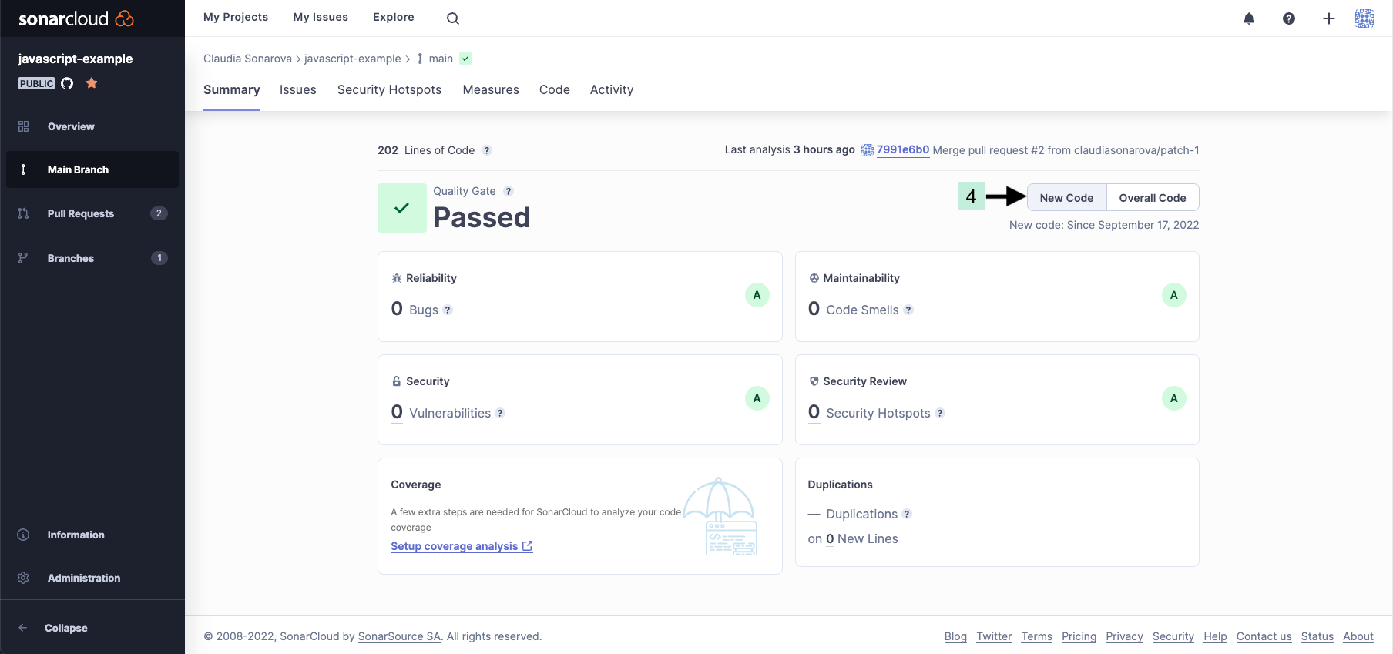Switch to the Overall Code view
The height and width of the screenshot is (654, 1393).
[1153, 198]
